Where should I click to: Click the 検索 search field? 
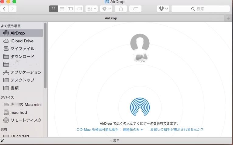pyautogui.click(x=201, y=9)
